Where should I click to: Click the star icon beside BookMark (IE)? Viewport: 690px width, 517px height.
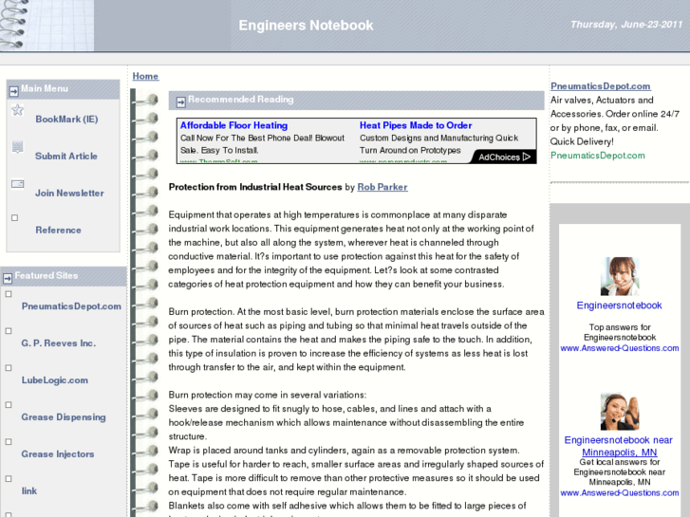(x=18, y=109)
